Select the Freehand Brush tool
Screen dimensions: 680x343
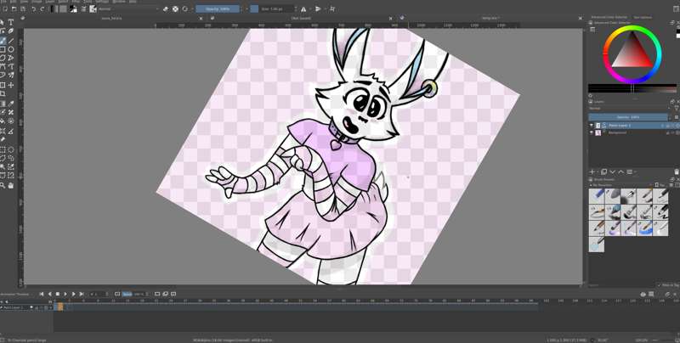coord(3,40)
